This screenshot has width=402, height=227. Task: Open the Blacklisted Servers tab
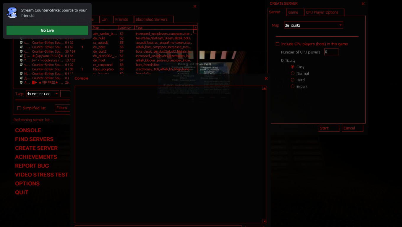153,19
